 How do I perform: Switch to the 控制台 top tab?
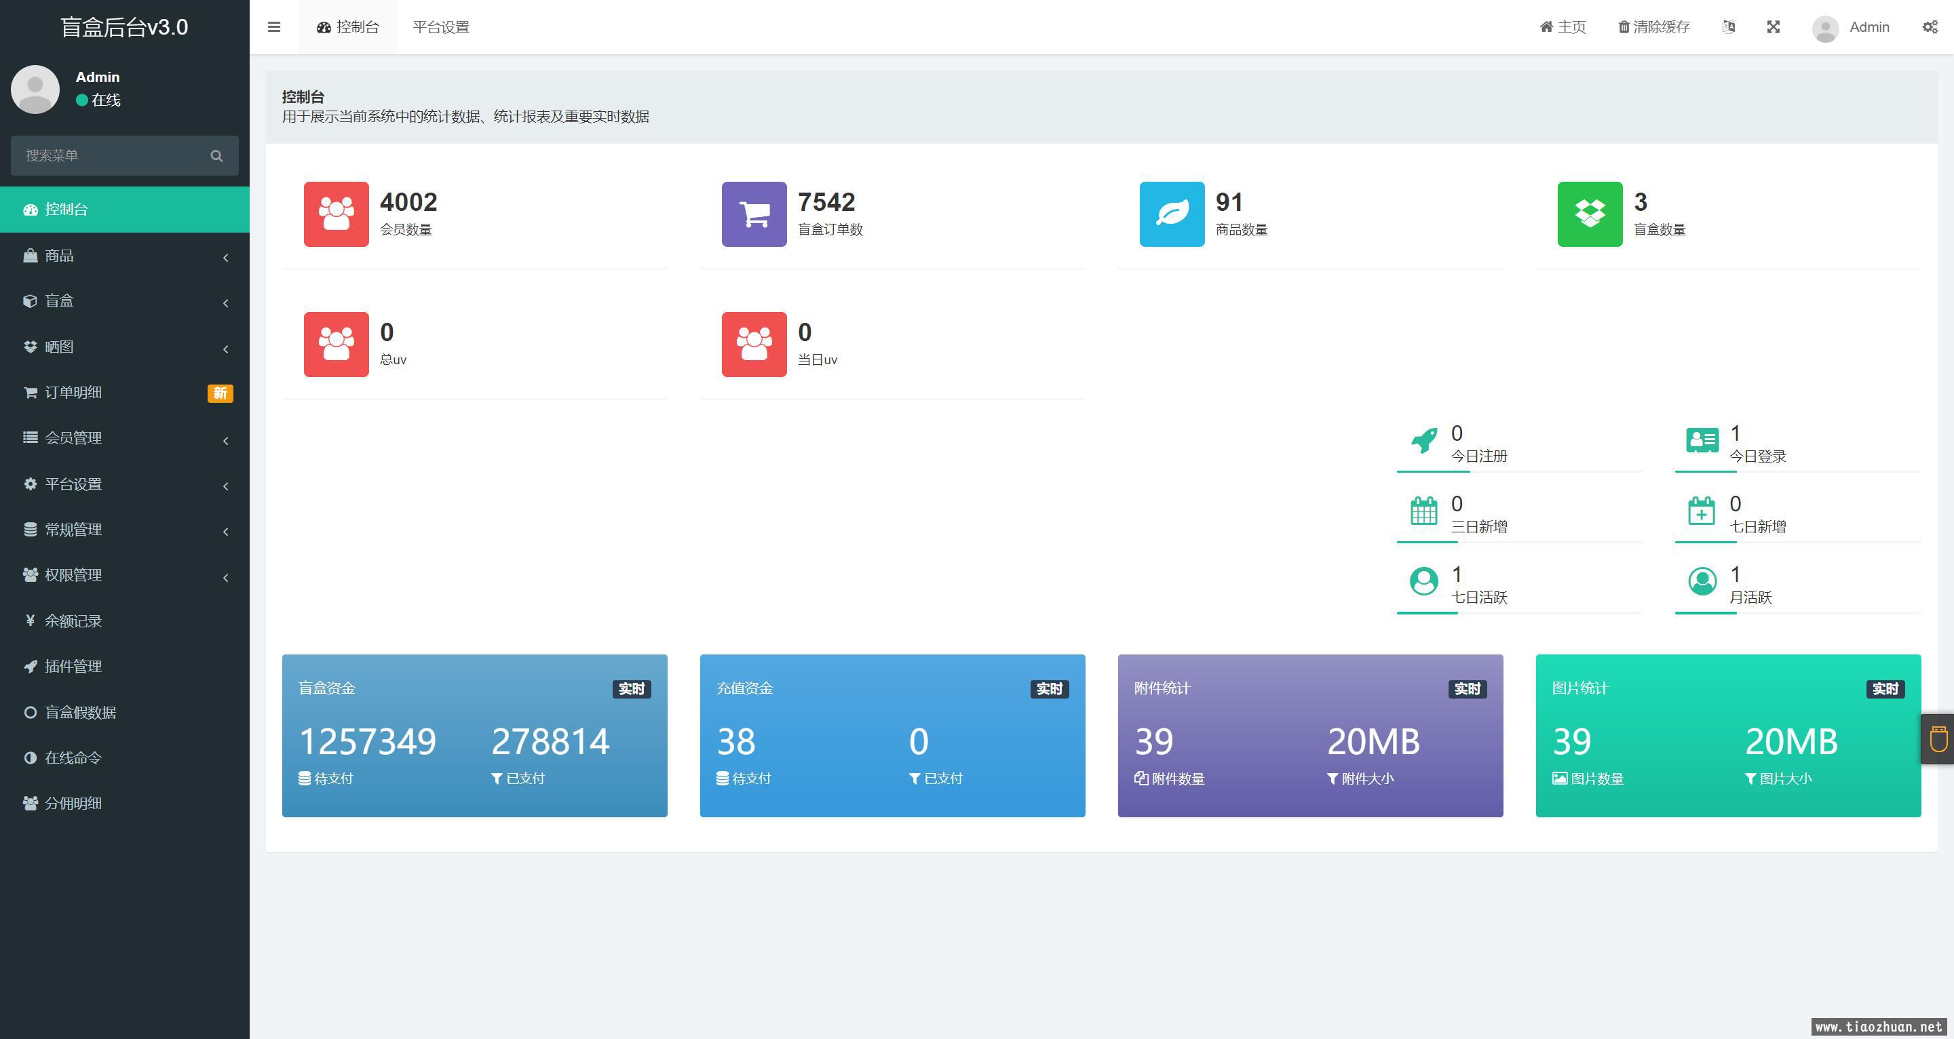347,27
